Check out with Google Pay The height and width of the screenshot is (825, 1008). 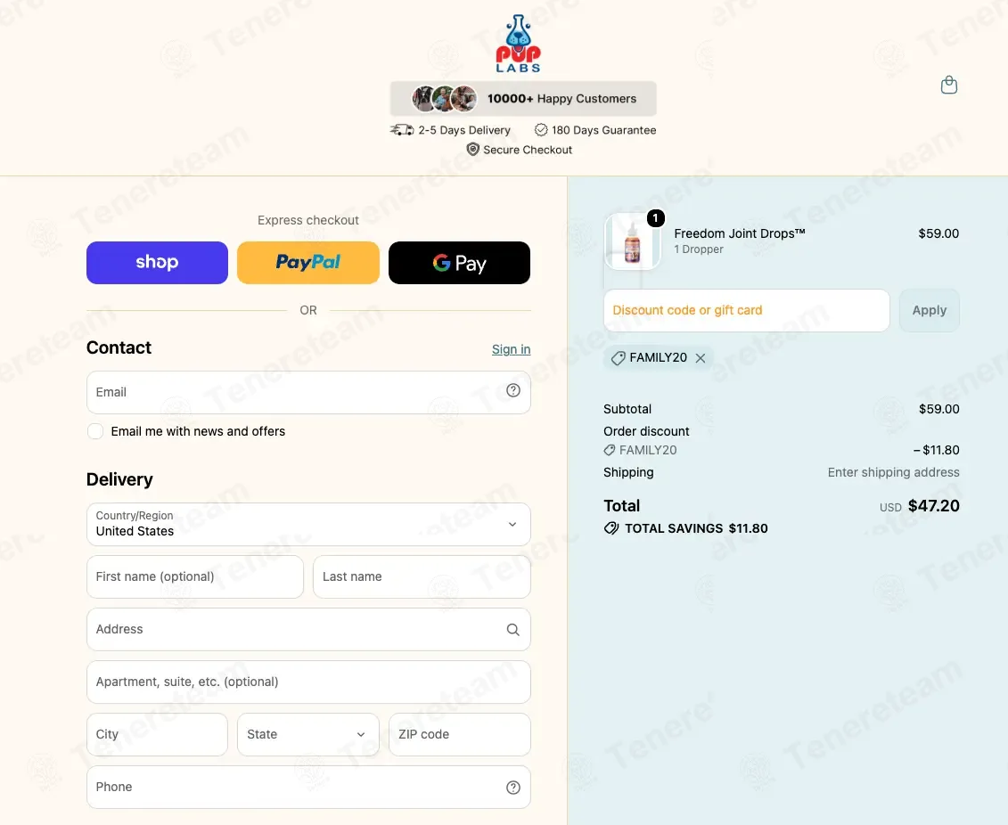tap(460, 263)
